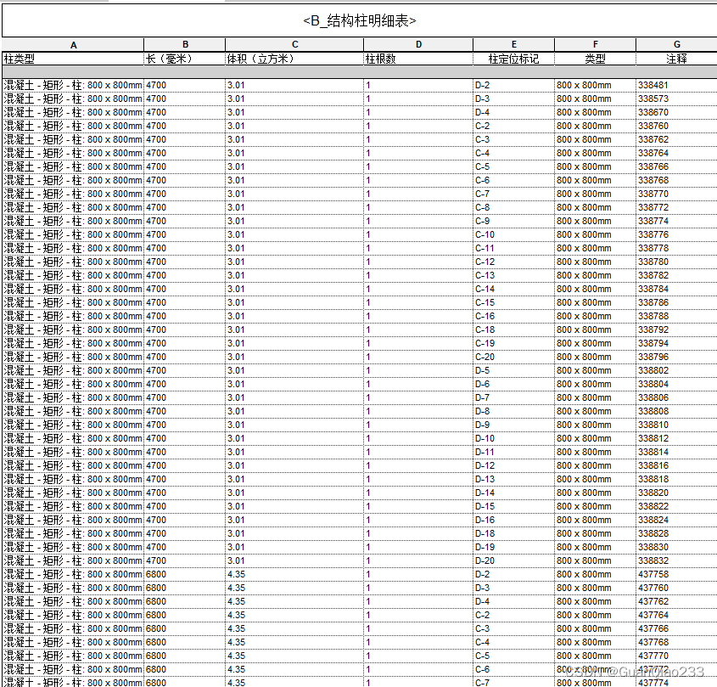
Task: Select column header letter G
Action: 677,44
